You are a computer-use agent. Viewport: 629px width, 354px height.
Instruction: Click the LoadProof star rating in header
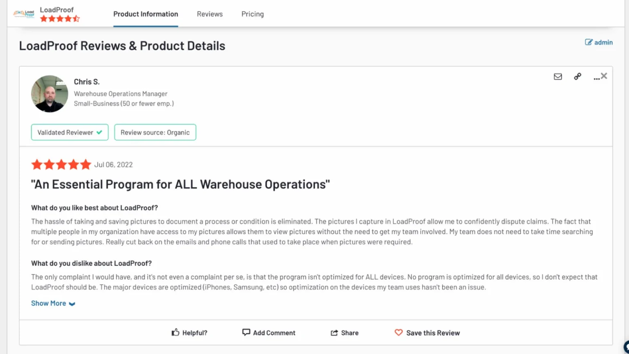[60, 18]
